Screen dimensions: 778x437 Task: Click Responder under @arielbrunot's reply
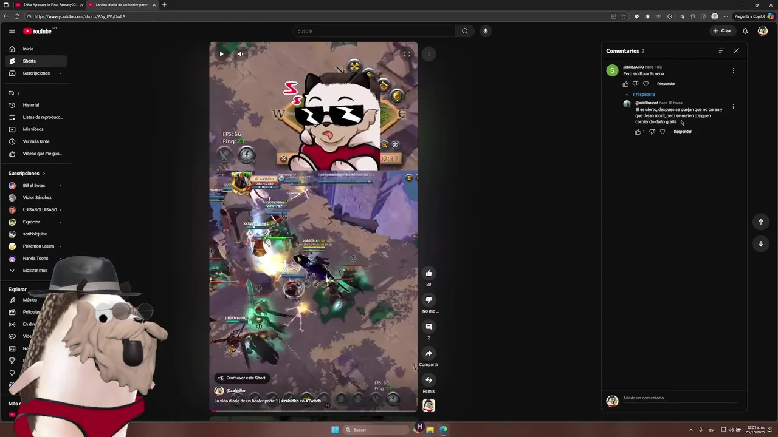point(683,132)
